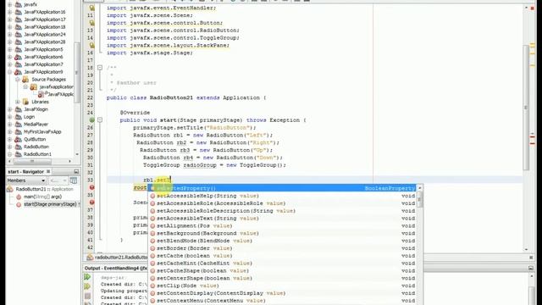Click the JavaFXApplic java file icon in tree

point(41,94)
